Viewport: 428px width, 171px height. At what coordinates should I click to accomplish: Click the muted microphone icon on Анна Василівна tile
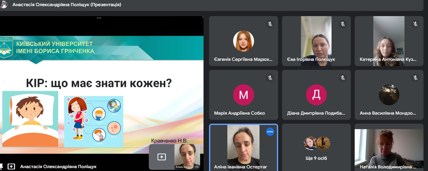pyautogui.click(x=415, y=78)
